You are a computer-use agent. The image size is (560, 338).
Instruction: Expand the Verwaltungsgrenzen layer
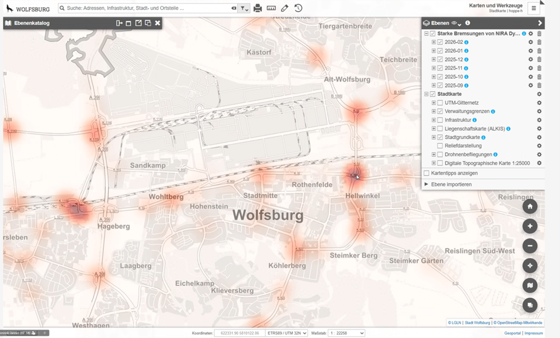(x=434, y=112)
